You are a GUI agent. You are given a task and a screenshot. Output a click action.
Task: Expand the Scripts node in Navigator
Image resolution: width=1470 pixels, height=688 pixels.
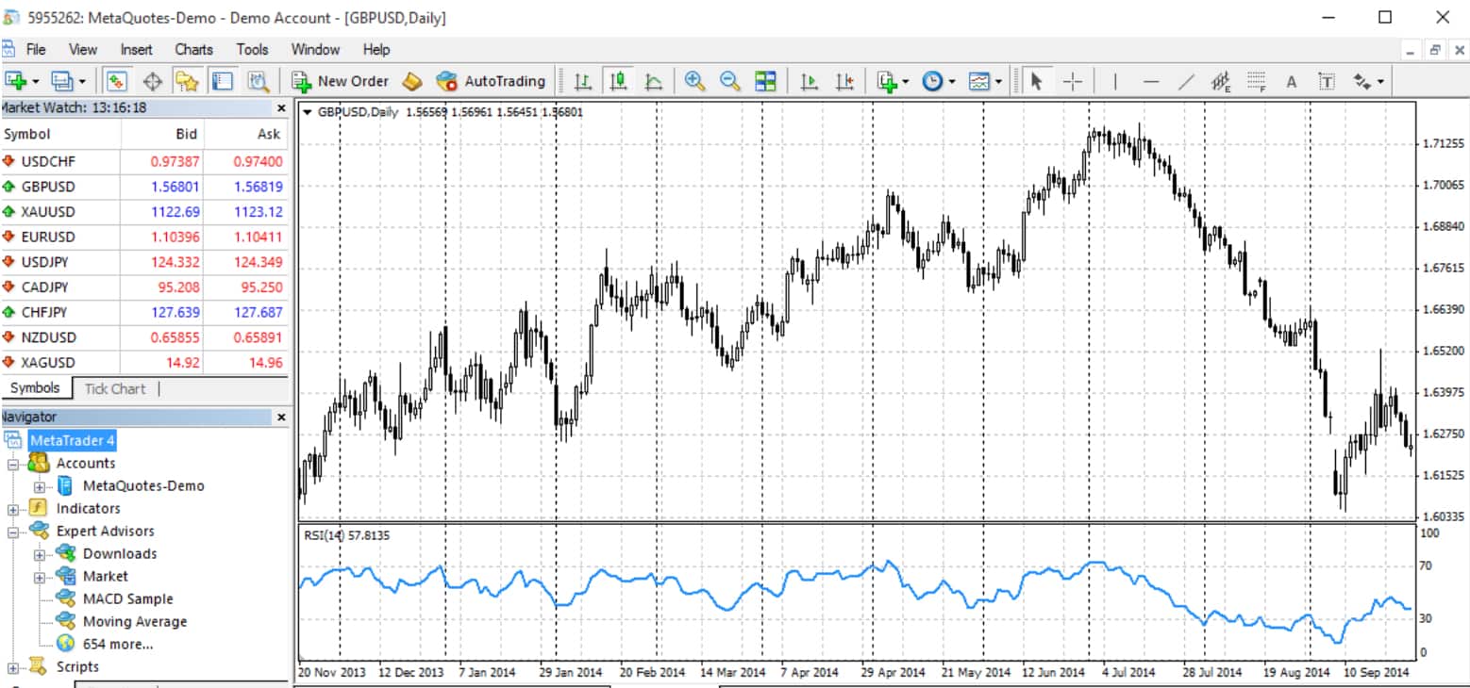tap(14, 667)
